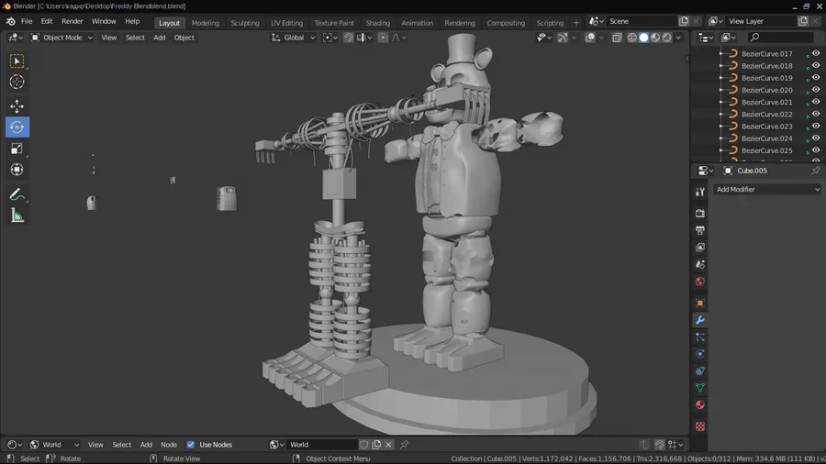Open the Render properties tab
This screenshot has height=464, width=826.
700,213
